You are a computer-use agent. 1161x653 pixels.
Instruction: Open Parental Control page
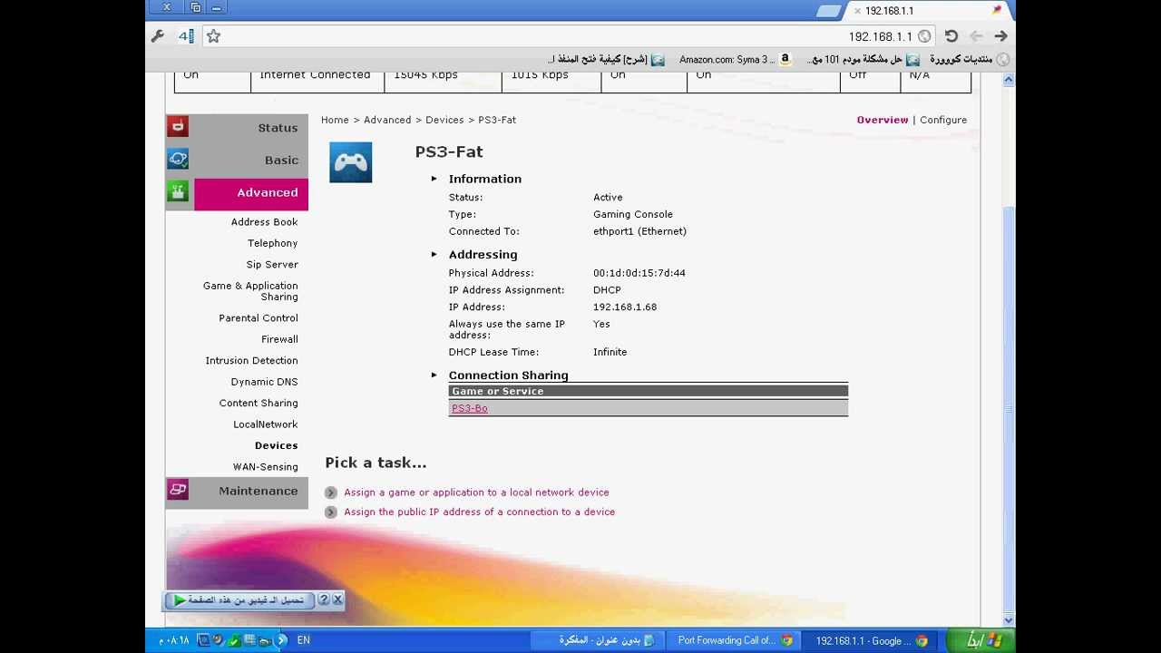click(x=259, y=318)
